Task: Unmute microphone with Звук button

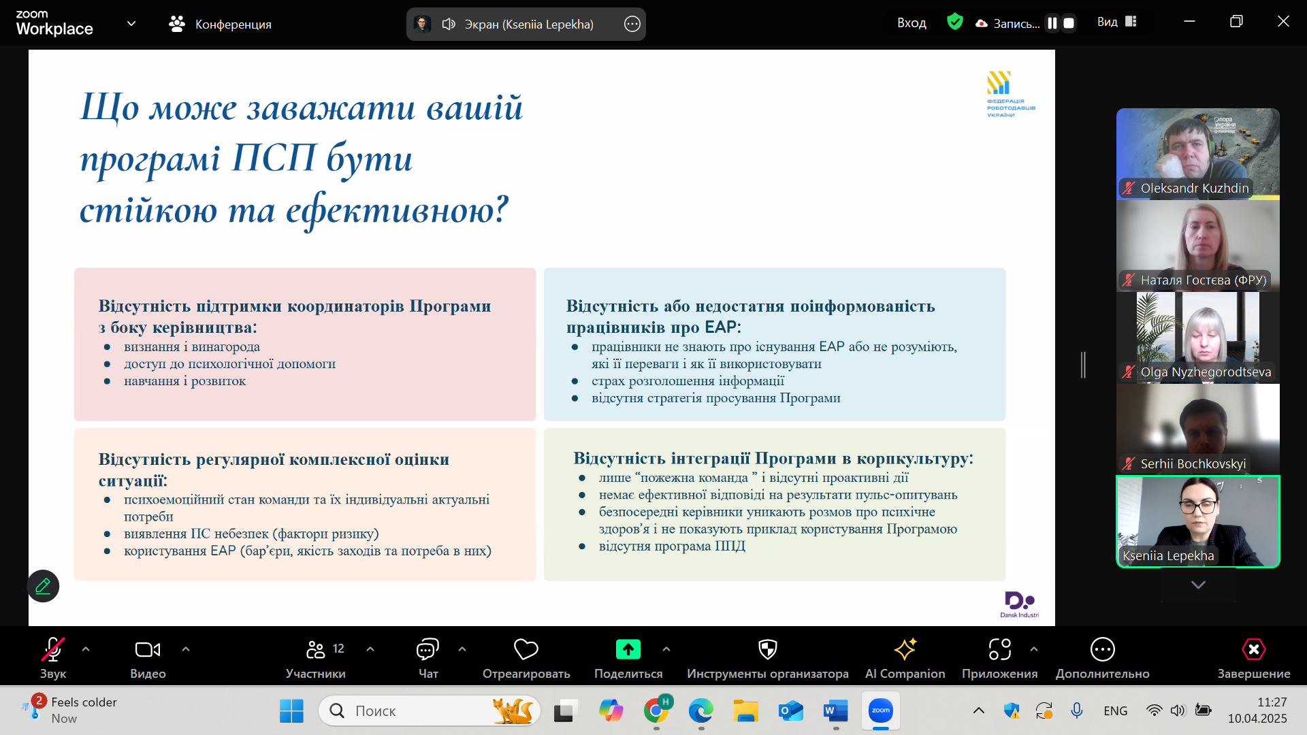Action: [53, 650]
